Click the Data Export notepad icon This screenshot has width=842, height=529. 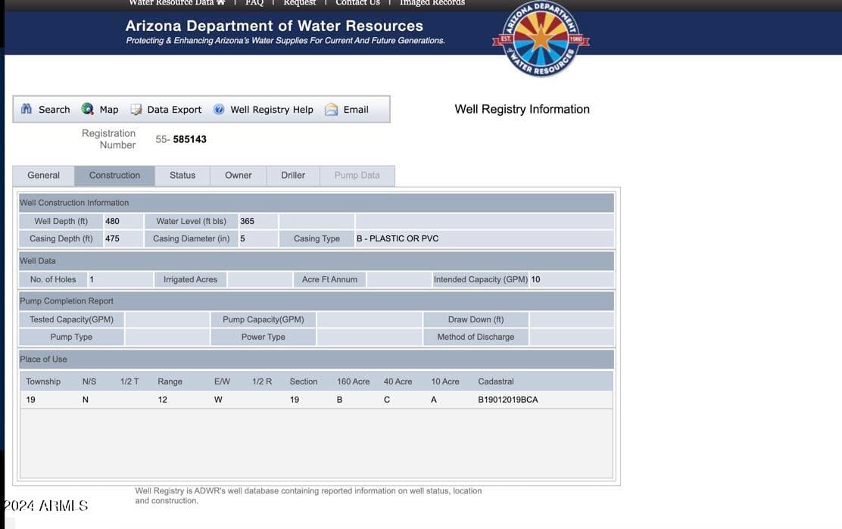point(136,110)
